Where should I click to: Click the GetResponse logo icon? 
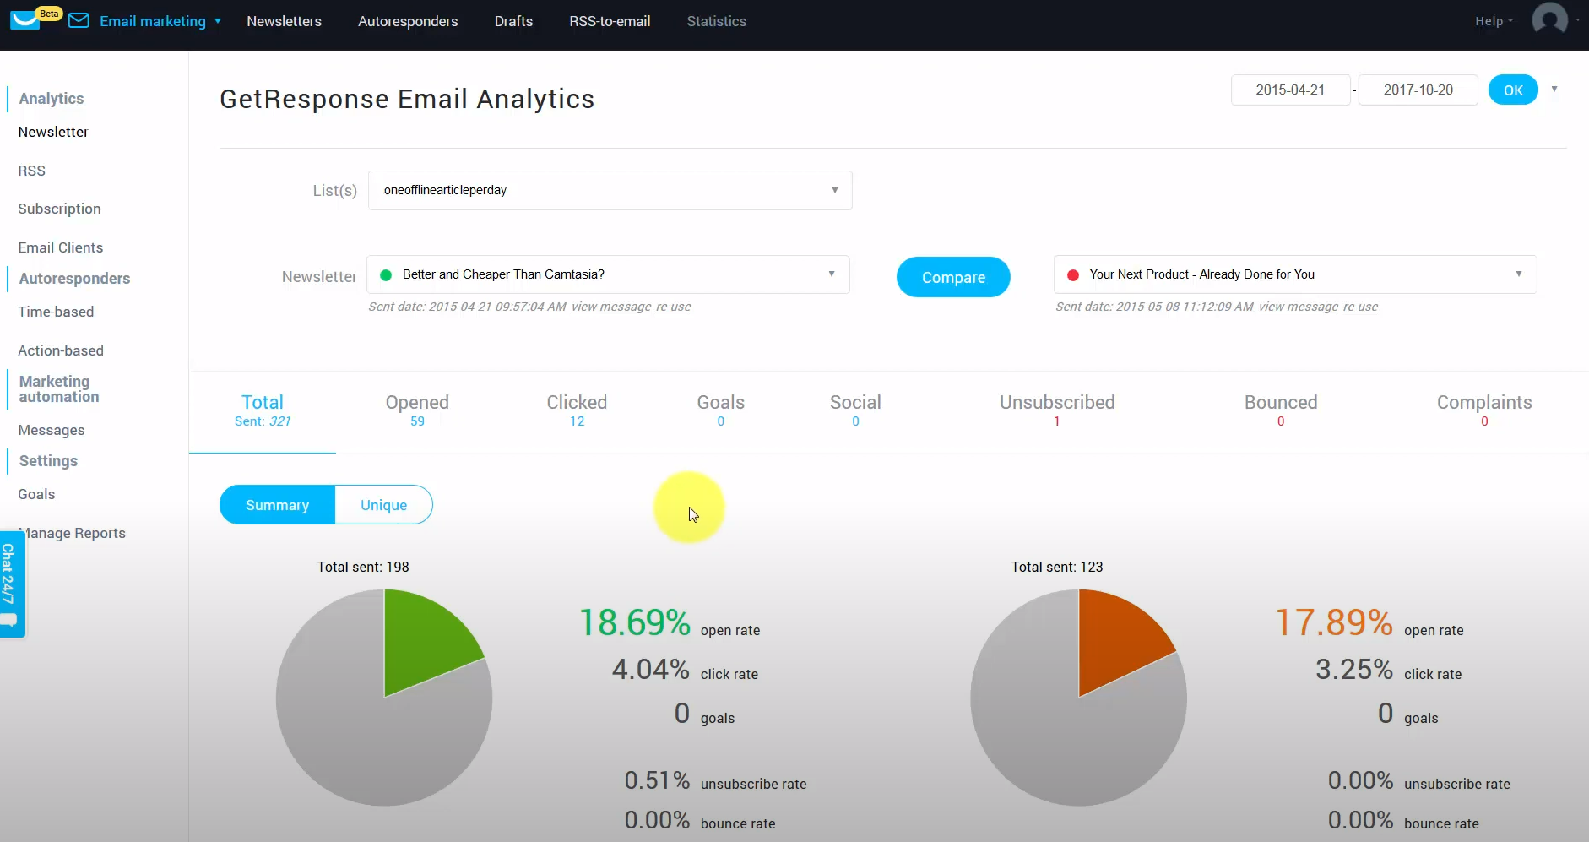click(x=25, y=19)
